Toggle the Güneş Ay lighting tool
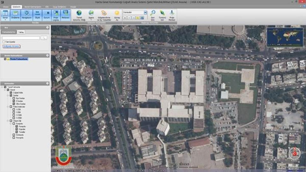This screenshot has height=172, width=306. click(116, 13)
